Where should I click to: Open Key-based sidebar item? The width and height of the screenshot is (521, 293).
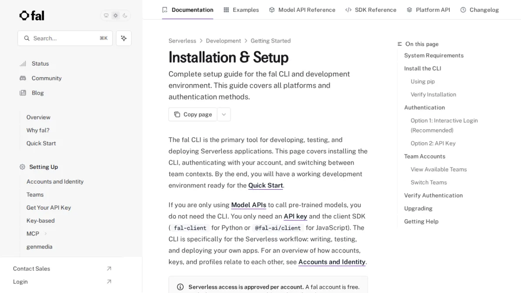(x=40, y=221)
